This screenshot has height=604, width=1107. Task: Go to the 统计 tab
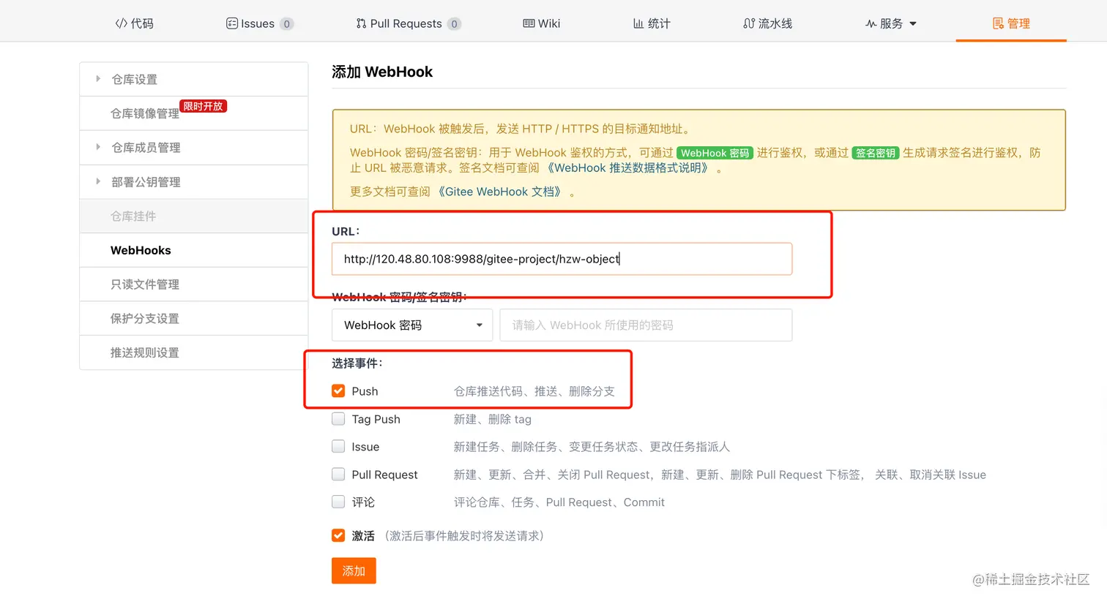point(652,23)
